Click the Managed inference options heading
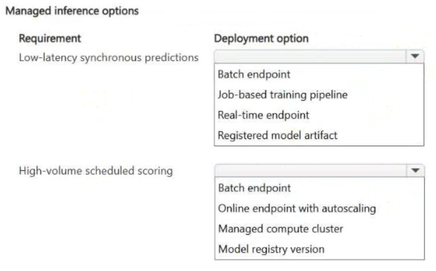The height and width of the screenshot is (271, 436). [71, 10]
